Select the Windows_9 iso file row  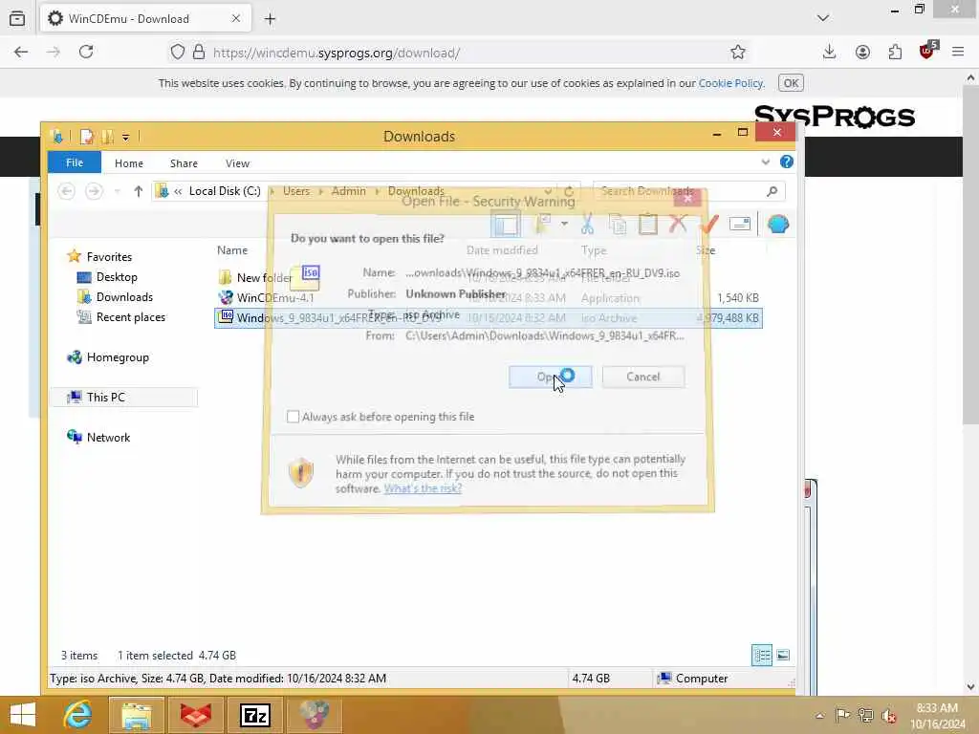coord(488,317)
